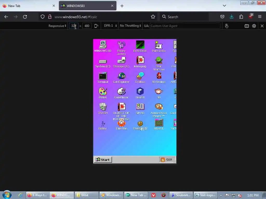Toggle touch simulation

coord(227,26)
